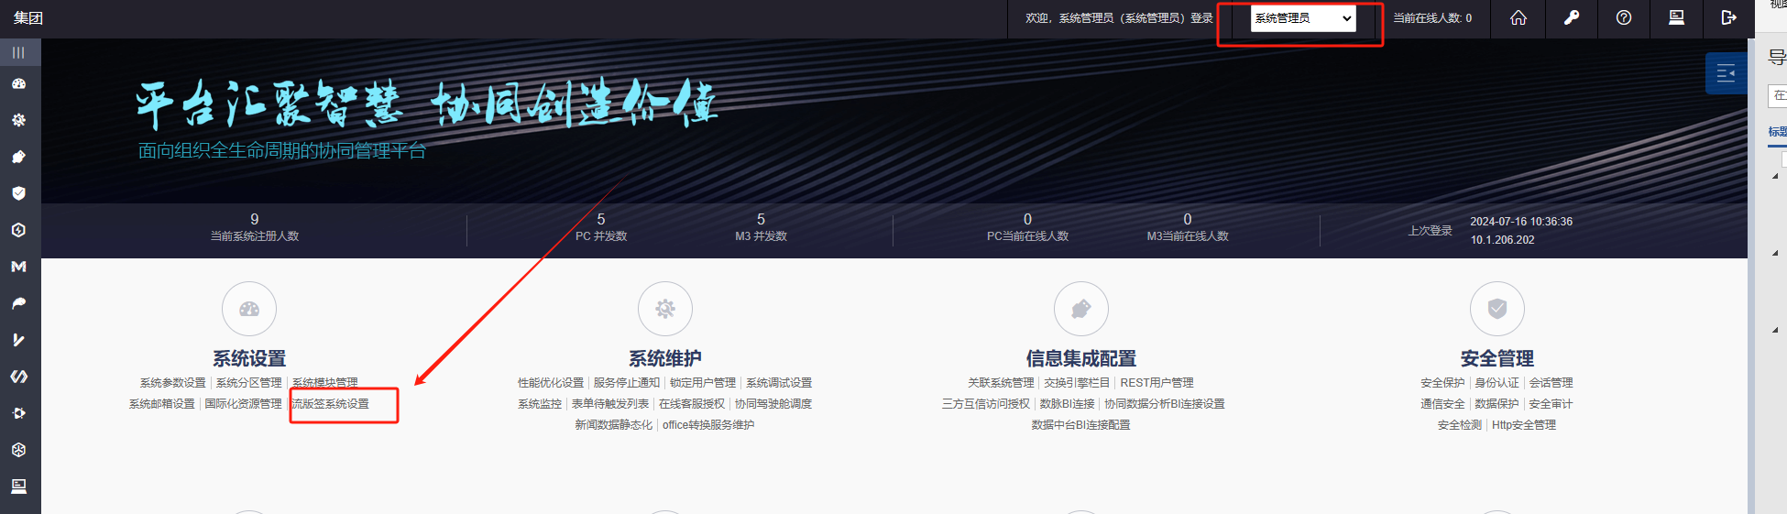
Task: Open the shield security icon in sidebar
Action: click(18, 193)
